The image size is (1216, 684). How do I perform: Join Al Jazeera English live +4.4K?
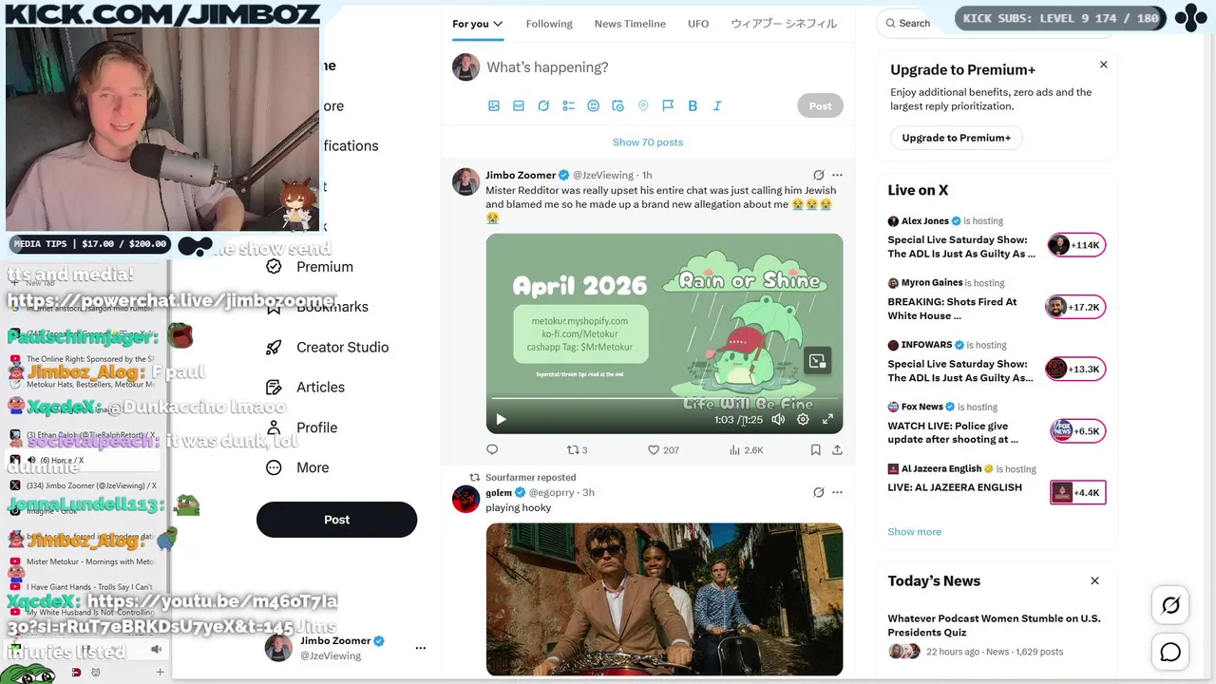(x=1078, y=492)
